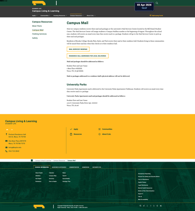195x211 pixels.
Task: Open the Directory footer link
Action: point(51,179)
